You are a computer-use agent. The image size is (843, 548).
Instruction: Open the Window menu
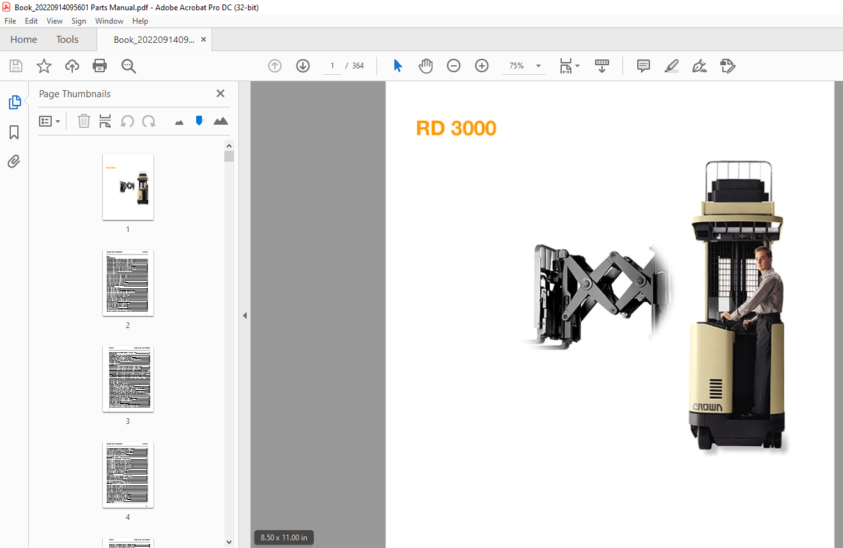click(x=109, y=21)
